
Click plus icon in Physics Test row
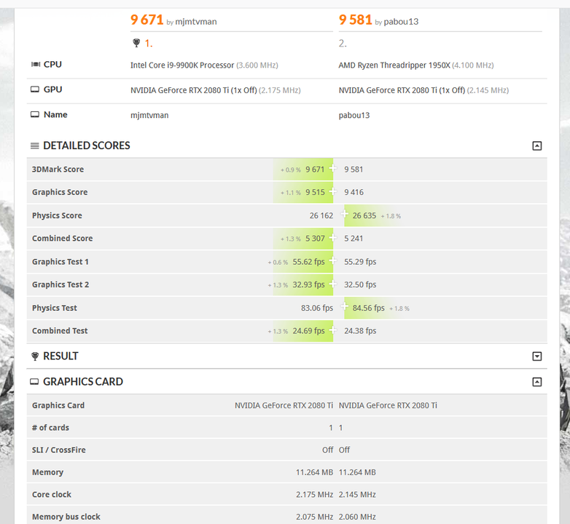pyautogui.click(x=344, y=306)
